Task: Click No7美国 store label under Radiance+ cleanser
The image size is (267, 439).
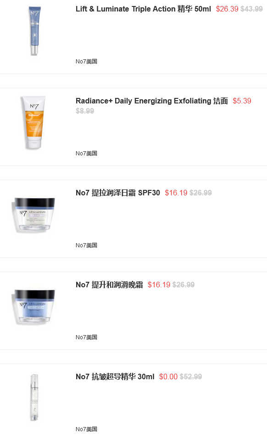Action: [x=86, y=154]
